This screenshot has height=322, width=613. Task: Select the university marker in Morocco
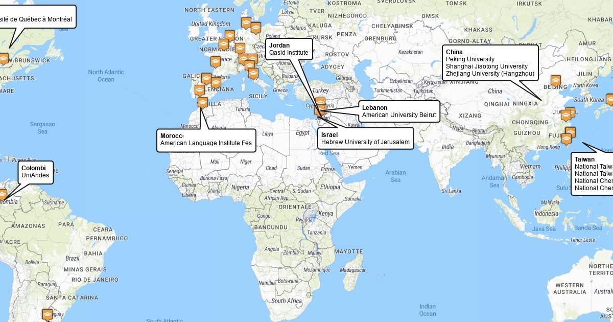(203, 103)
